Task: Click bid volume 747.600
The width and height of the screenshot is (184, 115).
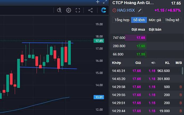Action: tap(119, 38)
